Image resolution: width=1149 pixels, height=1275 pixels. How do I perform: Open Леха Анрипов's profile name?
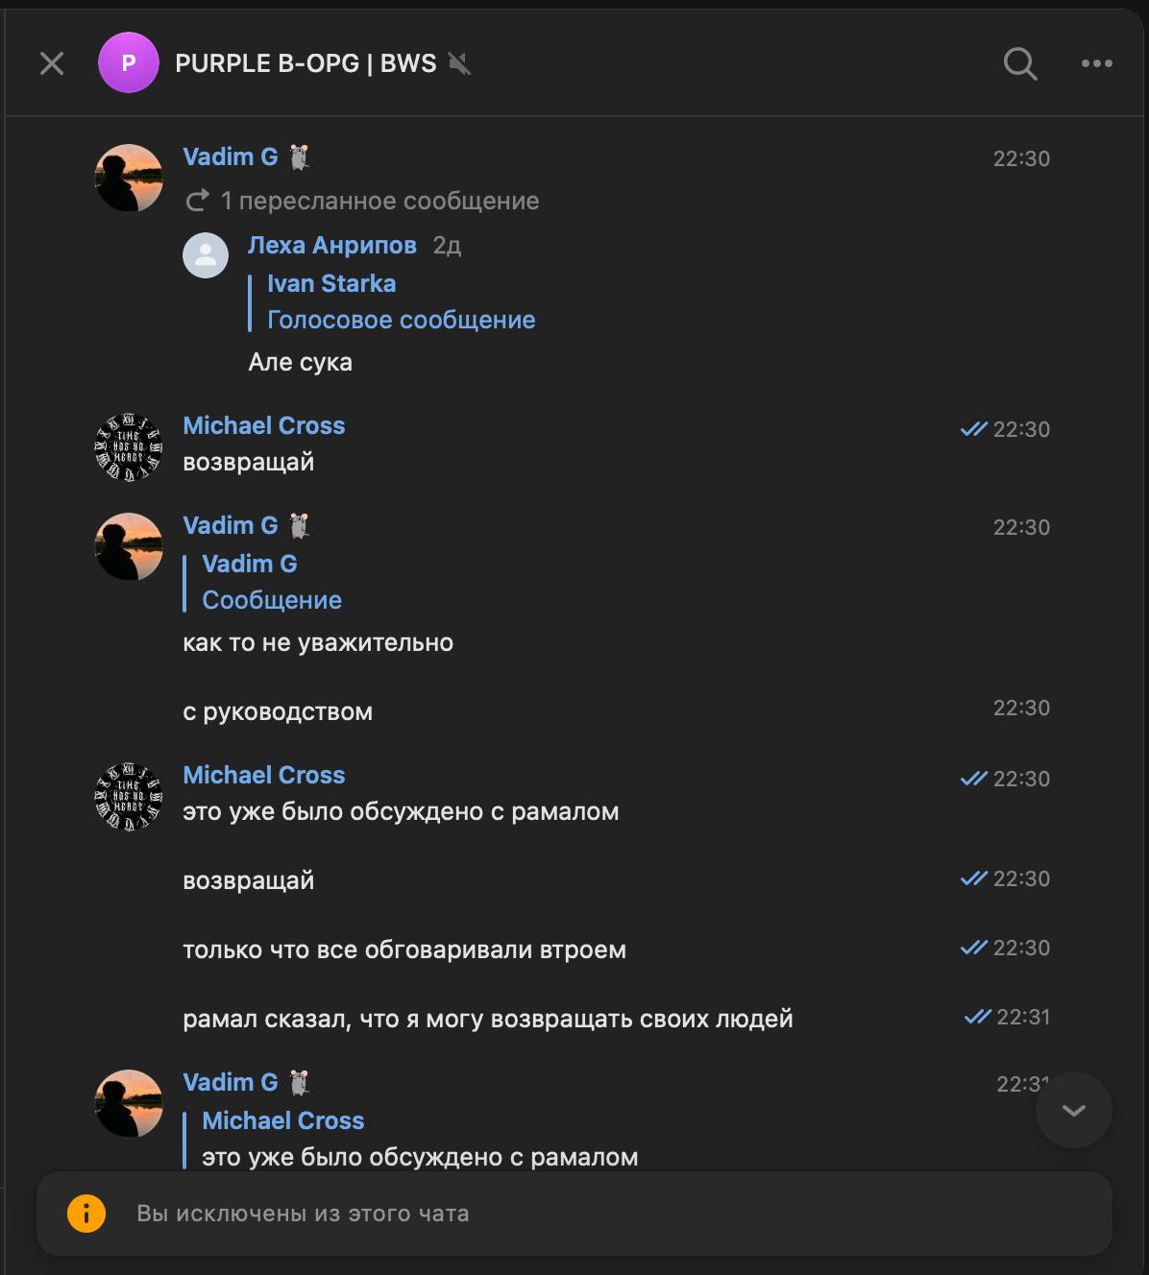[331, 245]
